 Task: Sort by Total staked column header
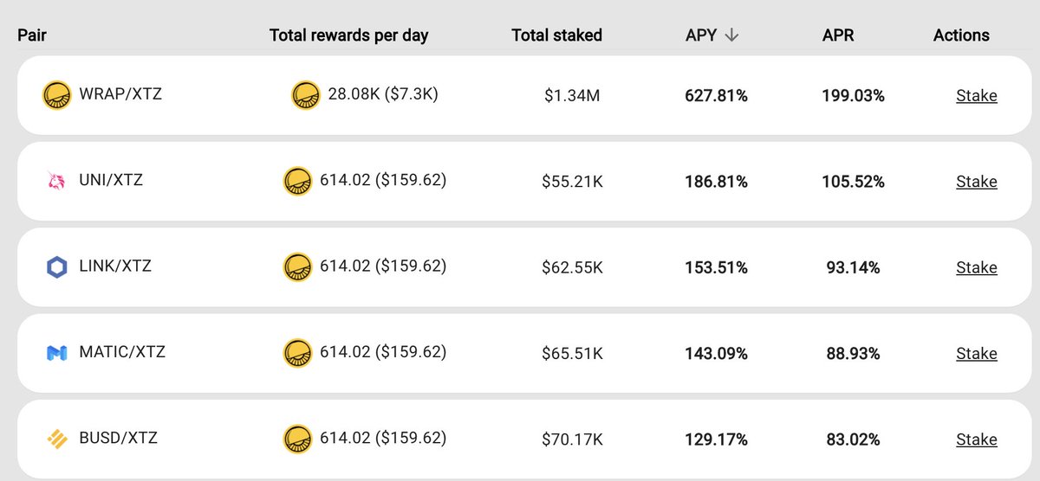(x=556, y=35)
